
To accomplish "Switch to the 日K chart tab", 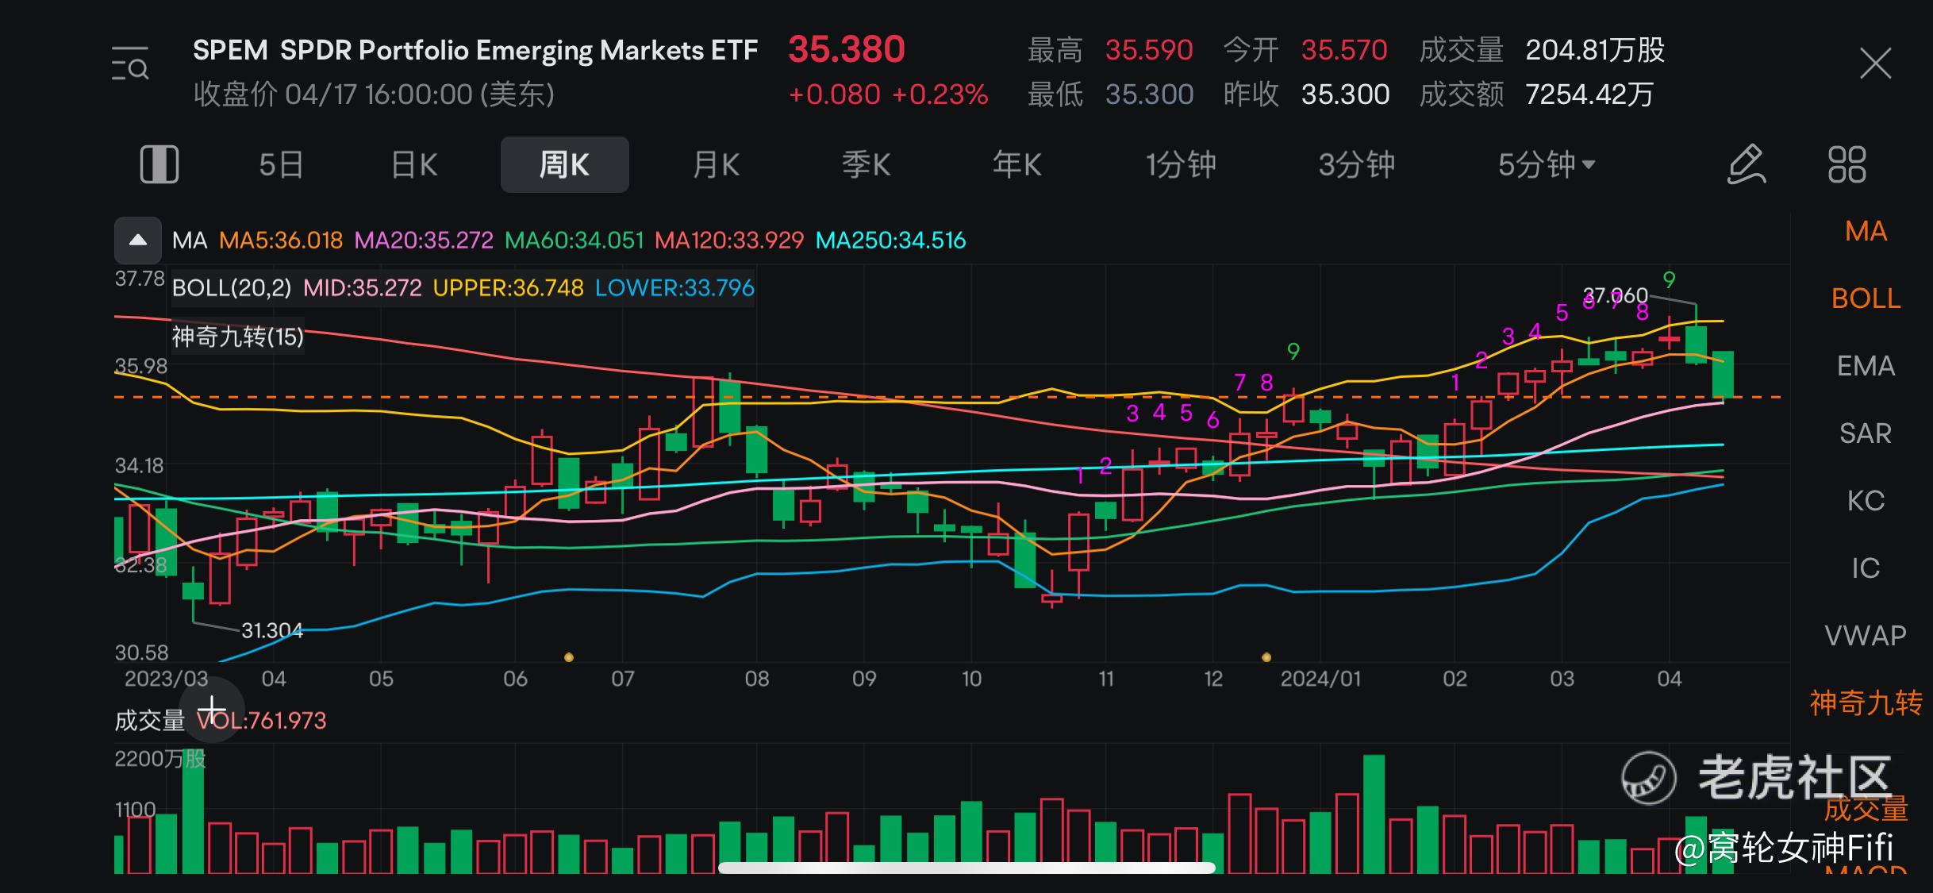I will [x=414, y=165].
